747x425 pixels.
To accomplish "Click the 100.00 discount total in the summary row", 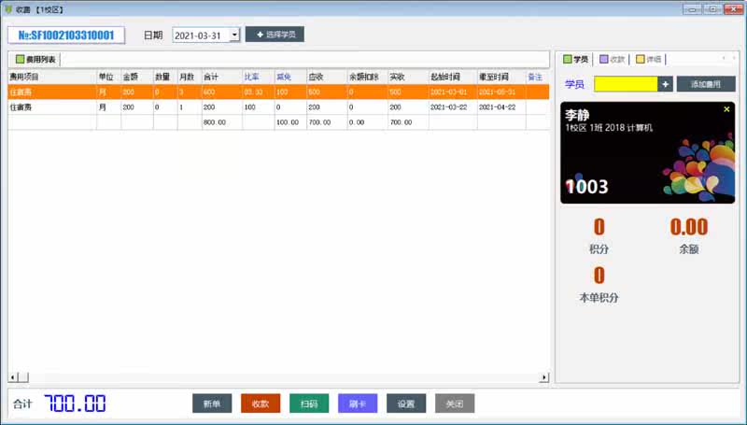I will pos(290,122).
